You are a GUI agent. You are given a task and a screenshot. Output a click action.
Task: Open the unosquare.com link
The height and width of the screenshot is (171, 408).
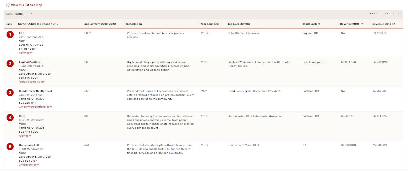(29, 165)
